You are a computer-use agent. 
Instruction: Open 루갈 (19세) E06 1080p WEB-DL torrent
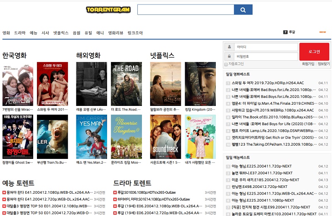[x=160, y=206]
